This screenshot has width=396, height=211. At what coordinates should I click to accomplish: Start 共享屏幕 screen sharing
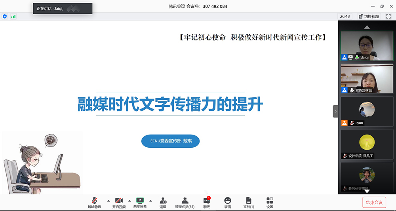pos(140,202)
